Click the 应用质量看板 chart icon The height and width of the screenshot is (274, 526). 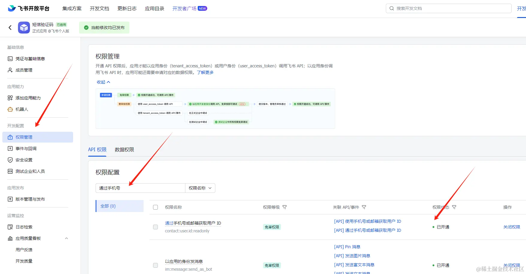click(10, 238)
